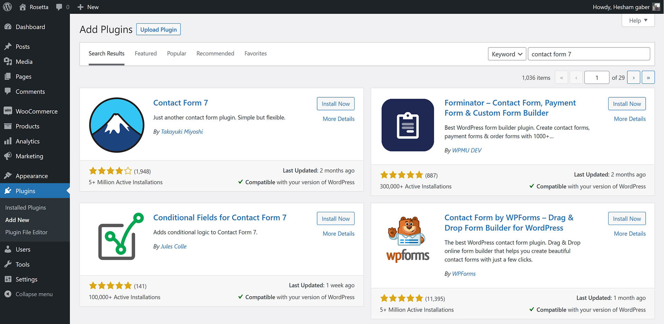Click the plugin search input field
Image resolution: width=664 pixels, height=324 pixels.
tap(589, 54)
